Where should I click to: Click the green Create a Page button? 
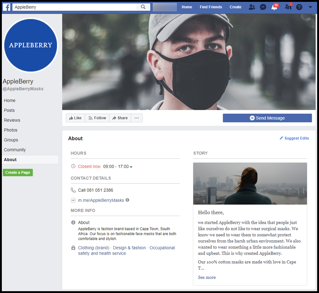(18, 173)
